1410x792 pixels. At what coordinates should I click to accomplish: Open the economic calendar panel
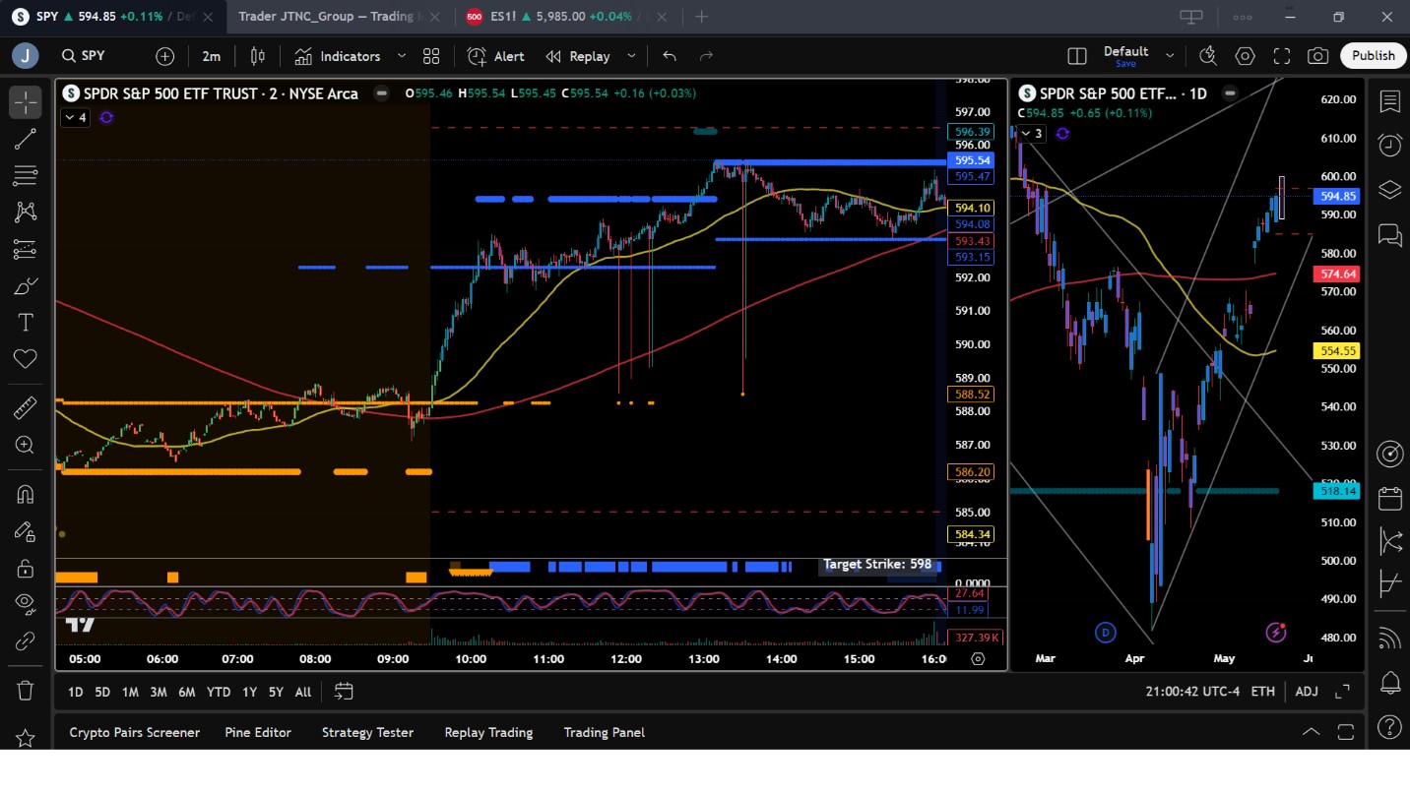[x=1389, y=499]
